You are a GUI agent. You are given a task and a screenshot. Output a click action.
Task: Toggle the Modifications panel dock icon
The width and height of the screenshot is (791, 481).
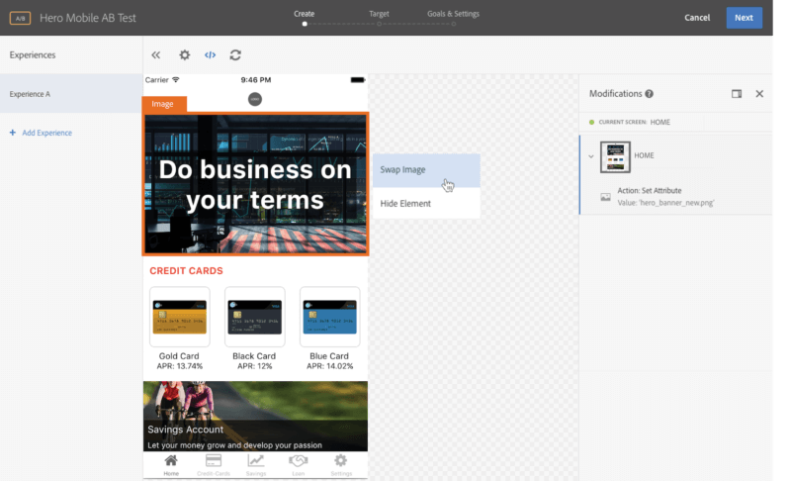click(737, 94)
